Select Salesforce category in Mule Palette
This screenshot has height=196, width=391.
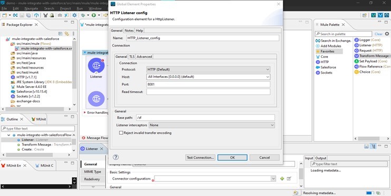326,67
